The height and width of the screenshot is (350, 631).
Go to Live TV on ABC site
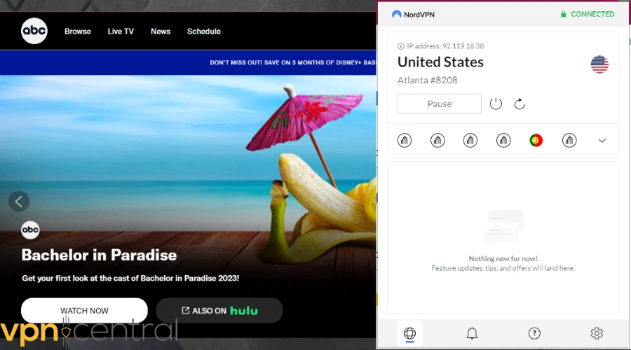pyautogui.click(x=121, y=31)
